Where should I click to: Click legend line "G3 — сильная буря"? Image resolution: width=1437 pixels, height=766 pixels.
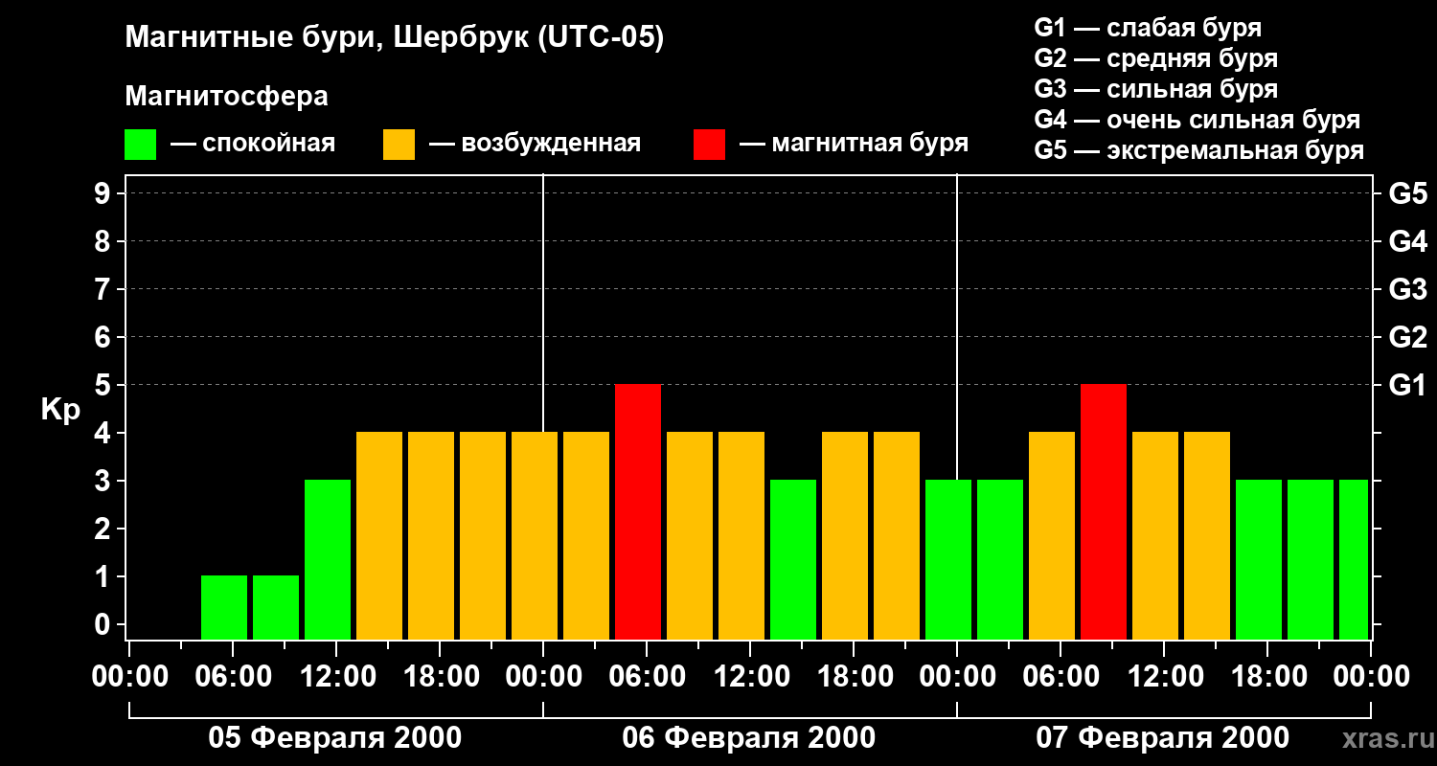[x=1156, y=89]
